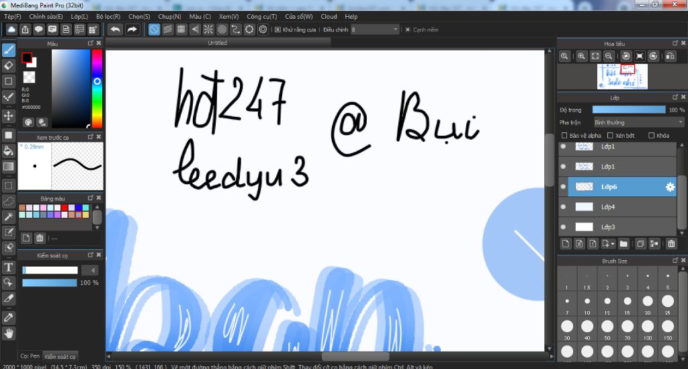The width and height of the screenshot is (688, 369).
Task: Click the canvas horizontal scrollbar thumb
Action: click(355, 356)
